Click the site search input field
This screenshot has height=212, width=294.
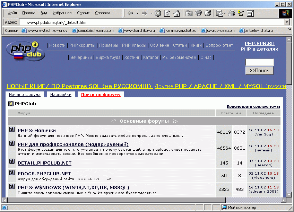click(259, 62)
